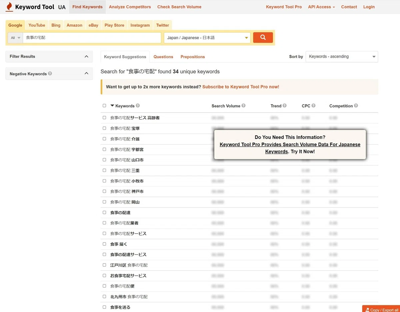Click help icon beside Trend header

(284, 105)
